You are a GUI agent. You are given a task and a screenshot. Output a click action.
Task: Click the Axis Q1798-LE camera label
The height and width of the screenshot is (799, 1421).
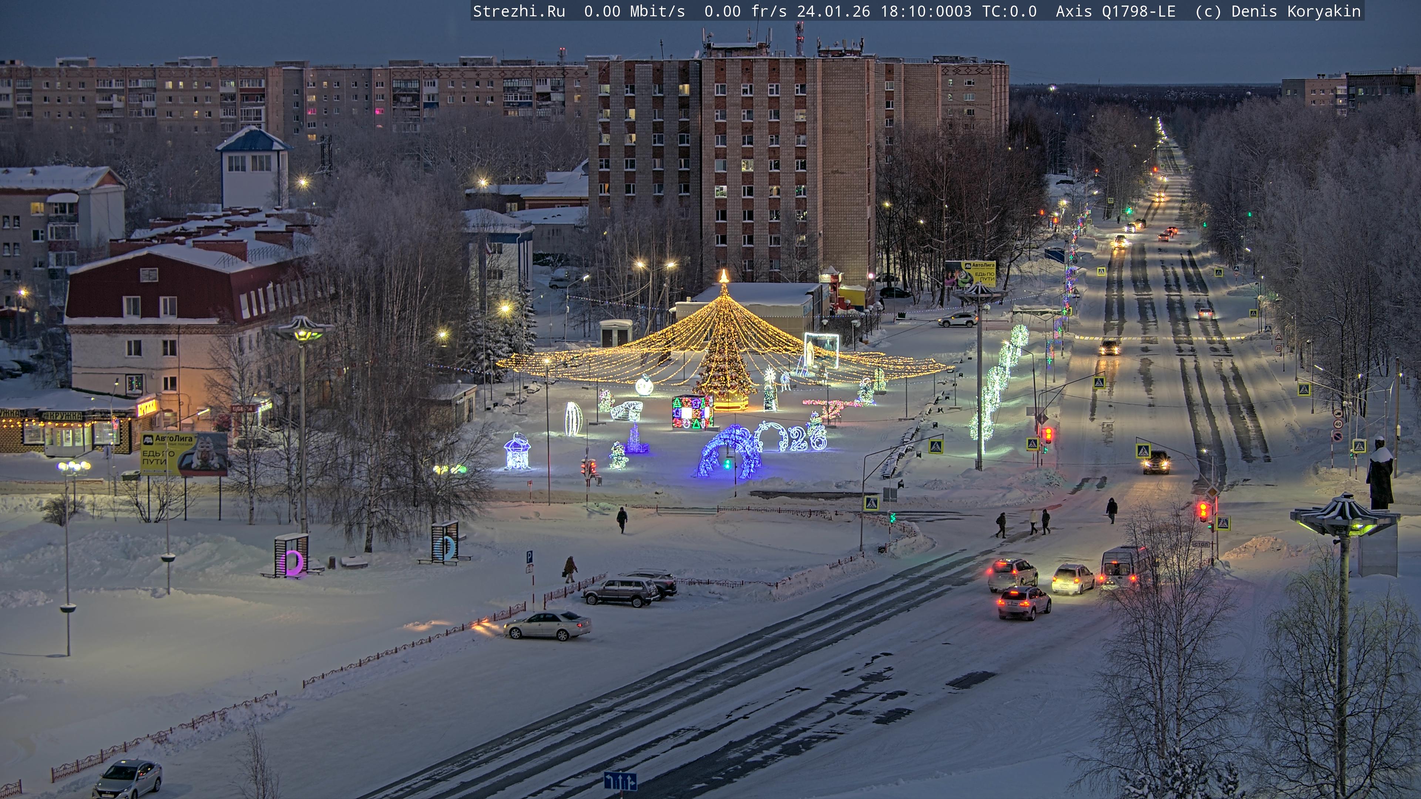point(1115,11)
